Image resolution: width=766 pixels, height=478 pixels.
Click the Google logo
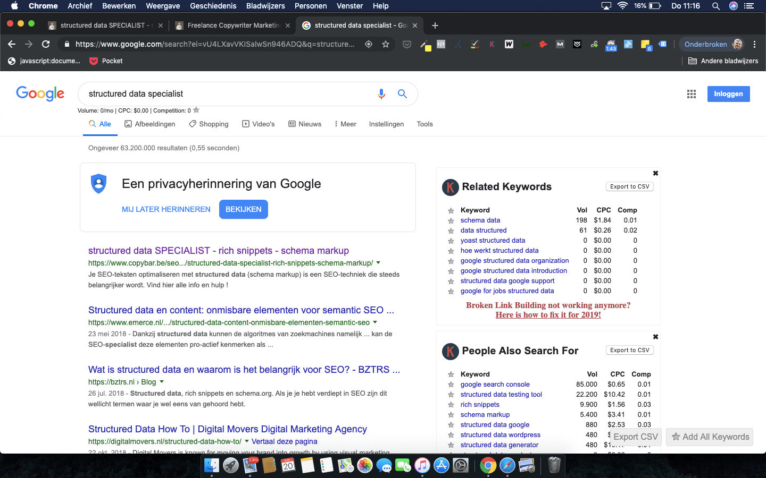pyautogui.click(x=40, y=93)
